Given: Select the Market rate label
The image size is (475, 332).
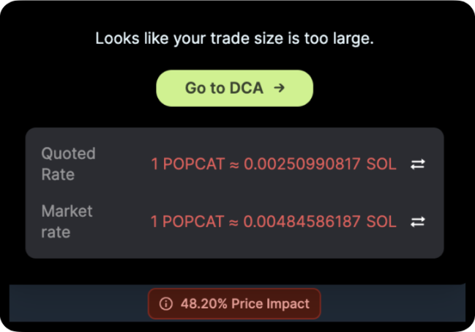Looking at the screenshot, I should coord(67,221).
